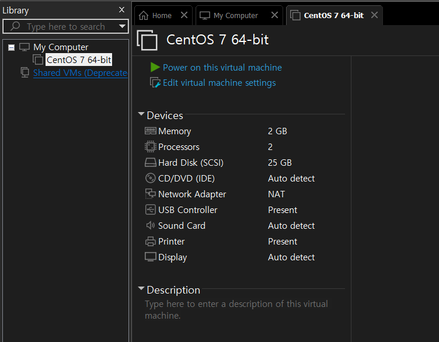Click the Sound Card label
439x342 pixels.
tap(182, 226)
